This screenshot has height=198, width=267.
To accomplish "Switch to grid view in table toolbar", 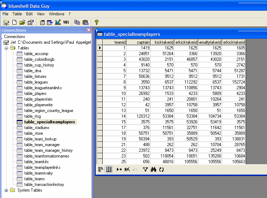I will point(109,170).
